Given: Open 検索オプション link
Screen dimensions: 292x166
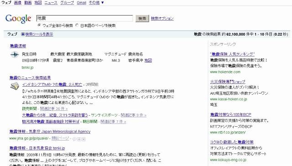Looking at the screenshot, I should (162, 18).
